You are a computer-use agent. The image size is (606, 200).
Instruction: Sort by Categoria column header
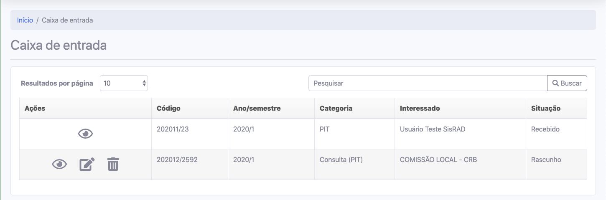click(336, 109)
